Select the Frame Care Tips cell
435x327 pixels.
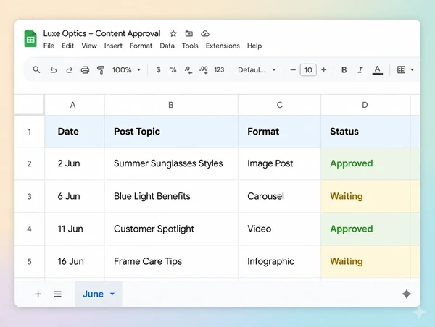pyautogui.click(x=171, y=261)
